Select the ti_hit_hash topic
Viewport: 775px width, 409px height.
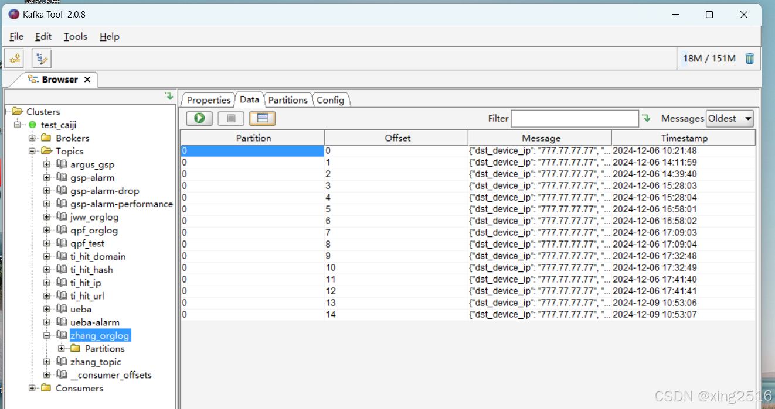[91, 270]
